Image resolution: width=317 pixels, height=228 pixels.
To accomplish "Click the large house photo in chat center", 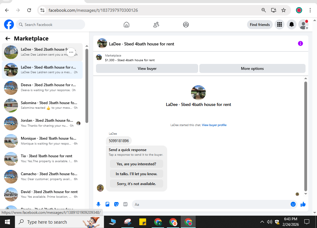I will [198, 93].
